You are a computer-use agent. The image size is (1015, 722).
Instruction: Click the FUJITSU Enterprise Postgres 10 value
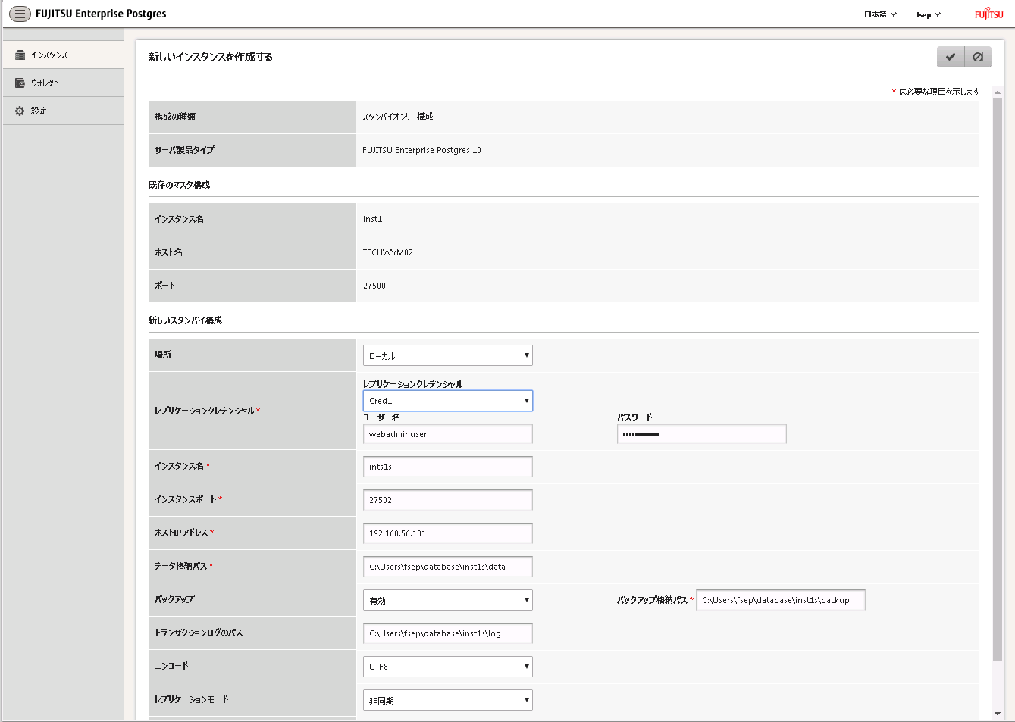coord(421,150)
